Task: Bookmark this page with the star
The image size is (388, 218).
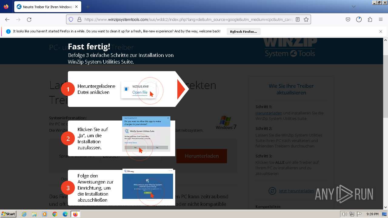Action: (306, 19)
